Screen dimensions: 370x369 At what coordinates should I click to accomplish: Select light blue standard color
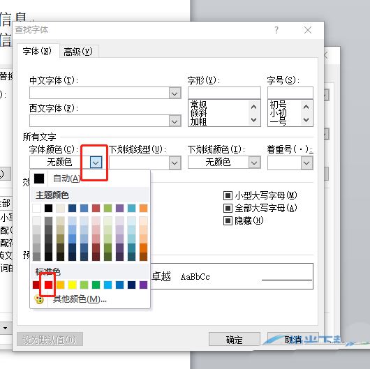point(108,285)
